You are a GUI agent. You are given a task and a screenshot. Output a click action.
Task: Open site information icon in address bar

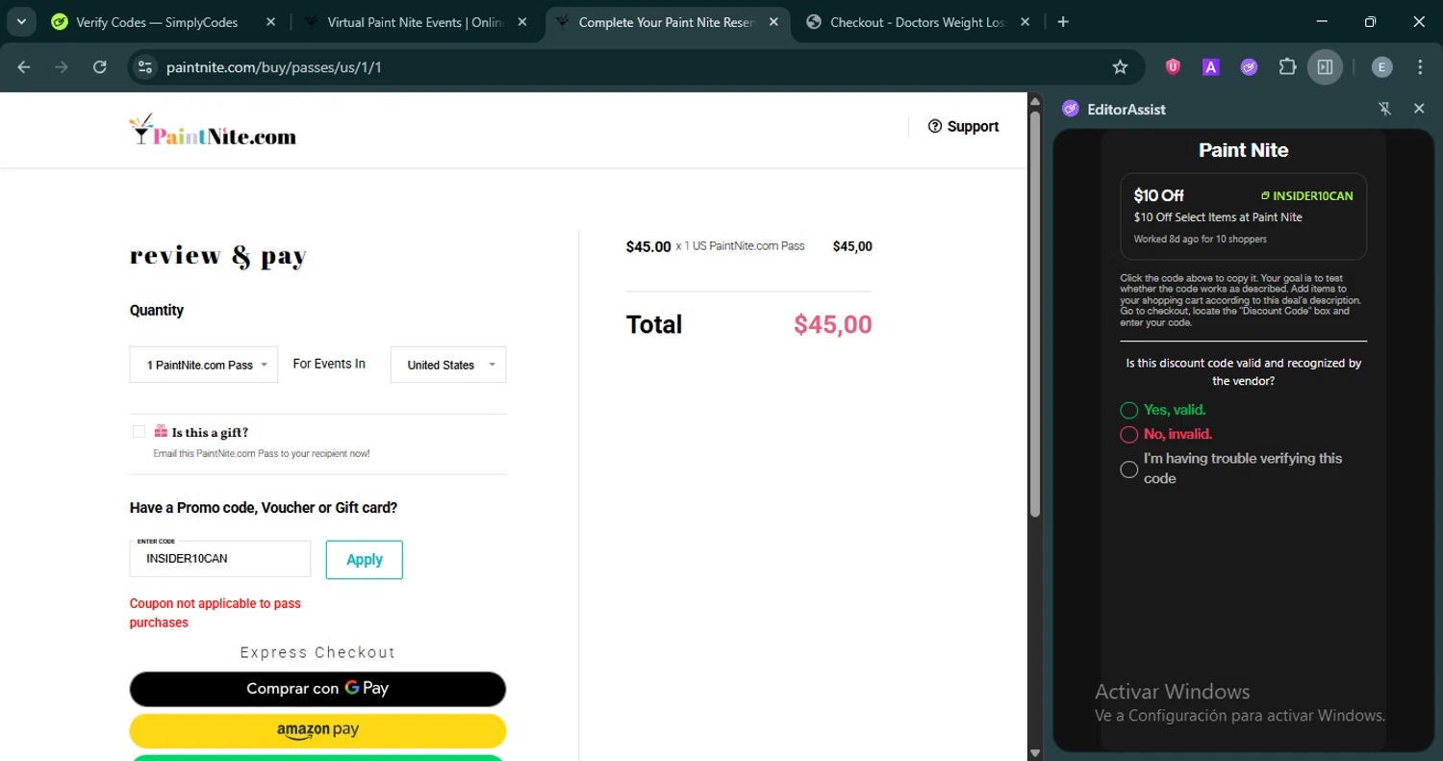[x=145, y=67]
